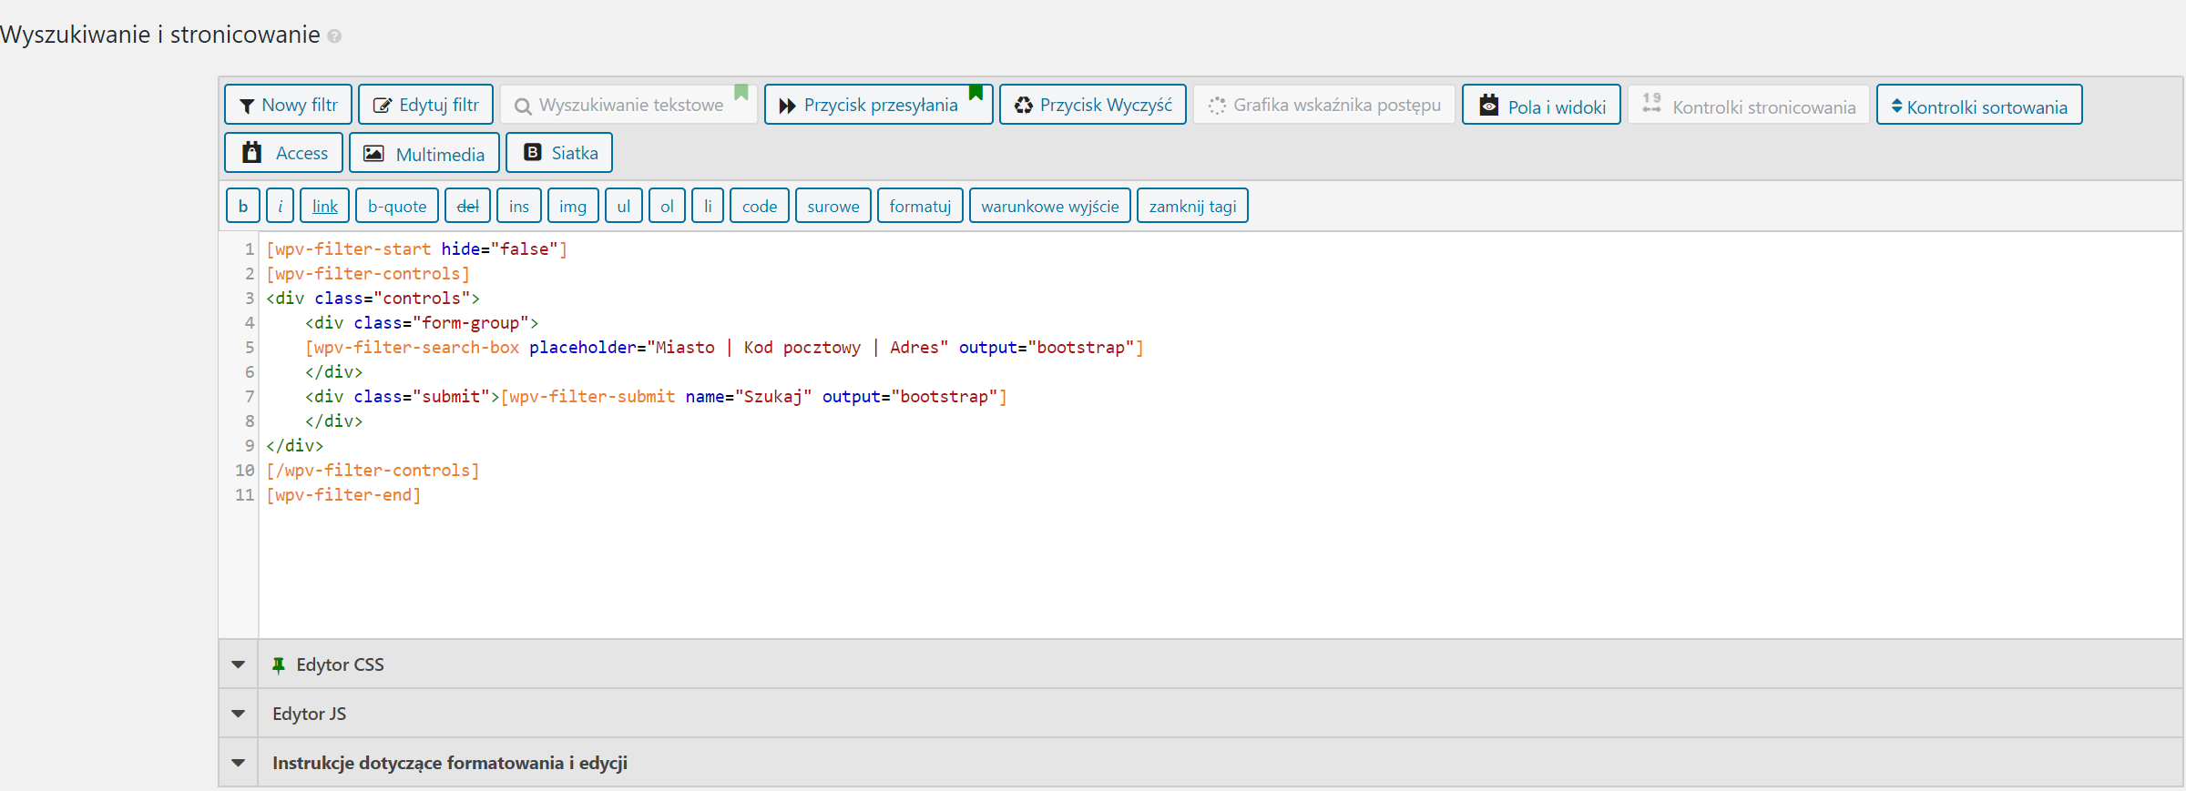Click the Nowy filtr button
Viewport: 2186px width, 791px height.
click(288, 105)
